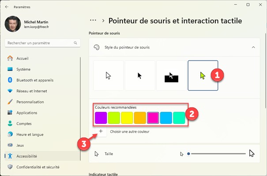Open Accueil in the sidebar
Viewport: 267px width, 176px height.
point(42,58)
